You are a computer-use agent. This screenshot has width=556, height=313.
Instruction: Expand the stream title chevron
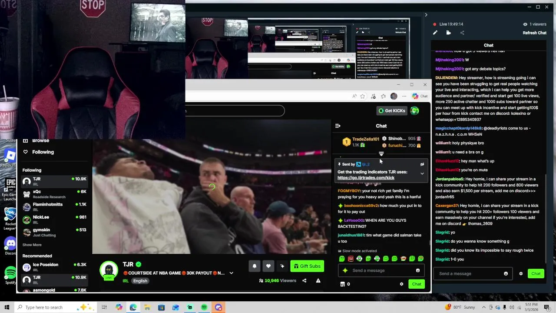click(231, 273)
